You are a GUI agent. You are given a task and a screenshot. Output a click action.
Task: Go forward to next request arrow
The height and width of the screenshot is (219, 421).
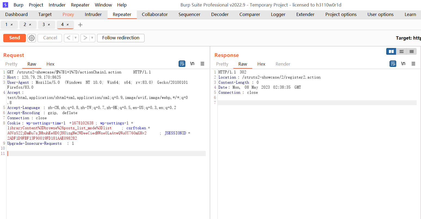click(85, 38)
